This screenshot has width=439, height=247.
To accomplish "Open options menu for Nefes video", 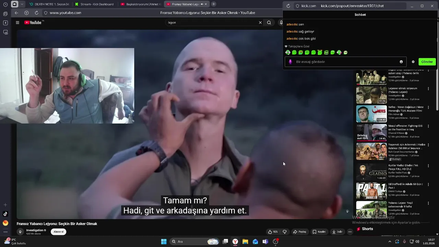I will click(x=428, y=107).
